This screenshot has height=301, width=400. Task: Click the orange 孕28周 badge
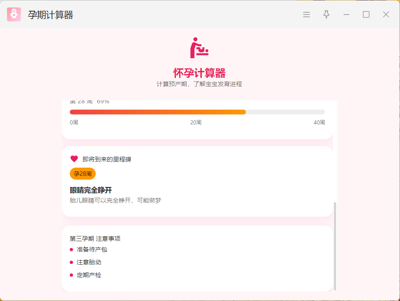click(83, 174)
